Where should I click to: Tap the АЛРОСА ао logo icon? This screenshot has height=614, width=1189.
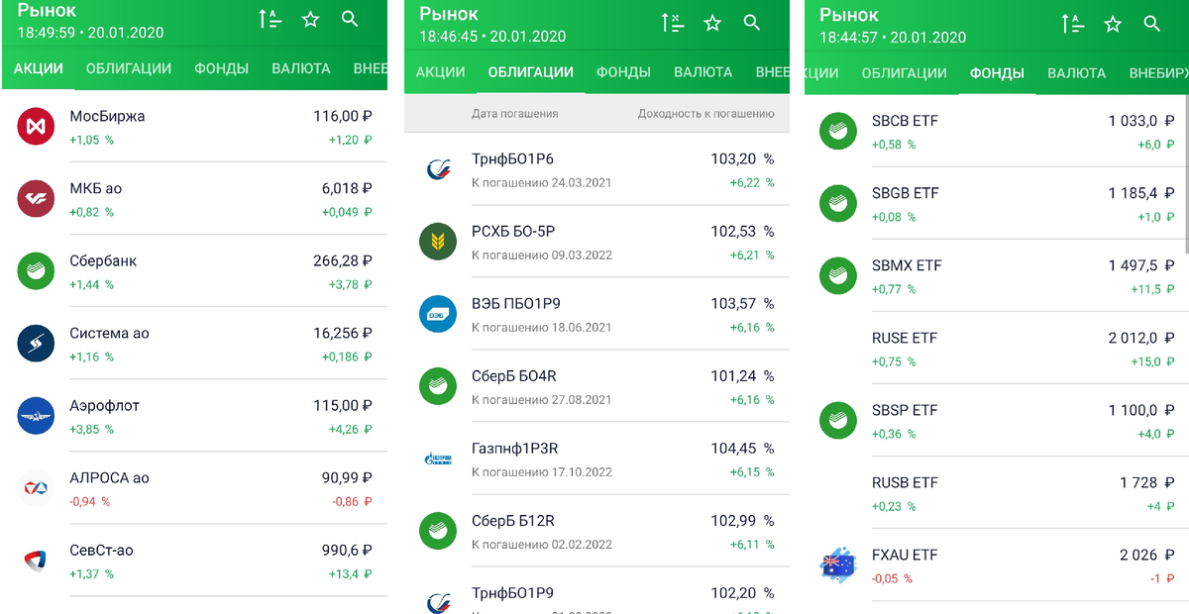[36, 487]
